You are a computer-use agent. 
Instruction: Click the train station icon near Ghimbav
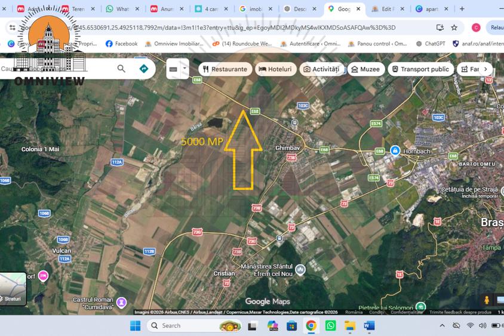(294, 122)
